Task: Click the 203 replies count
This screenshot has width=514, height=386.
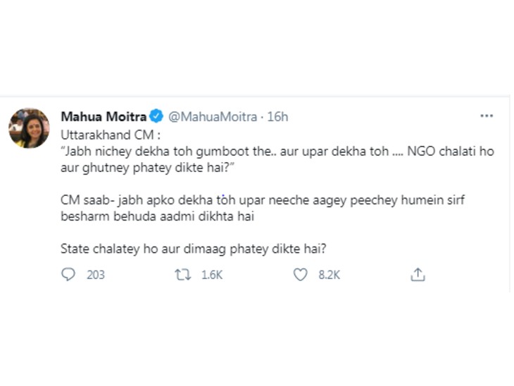Action: [96, 275]
